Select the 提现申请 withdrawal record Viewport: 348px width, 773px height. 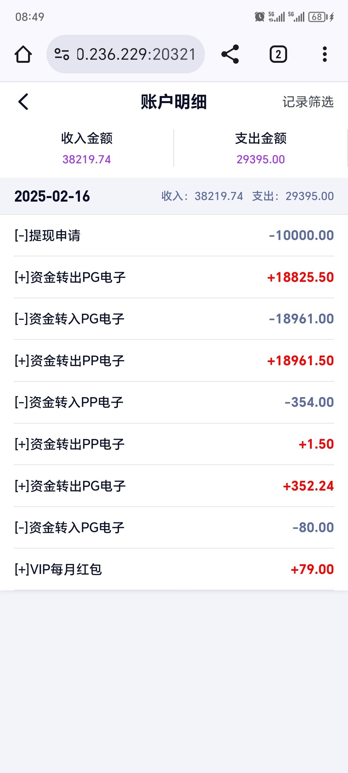(174, 235)
